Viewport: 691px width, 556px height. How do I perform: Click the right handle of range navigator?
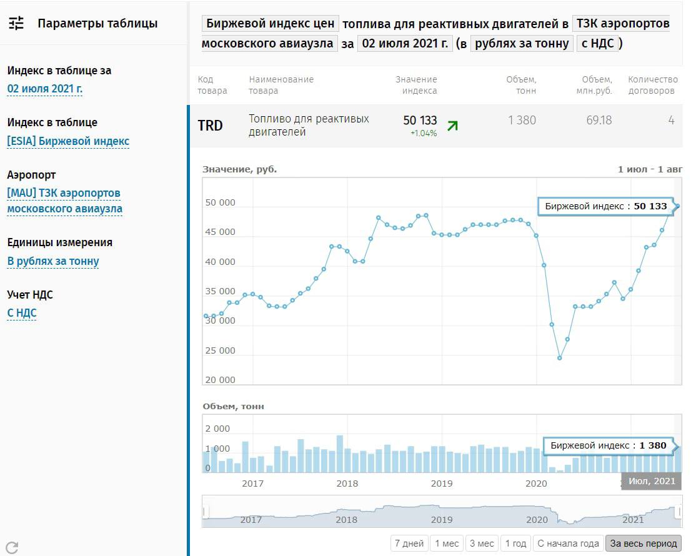[679, 512]
